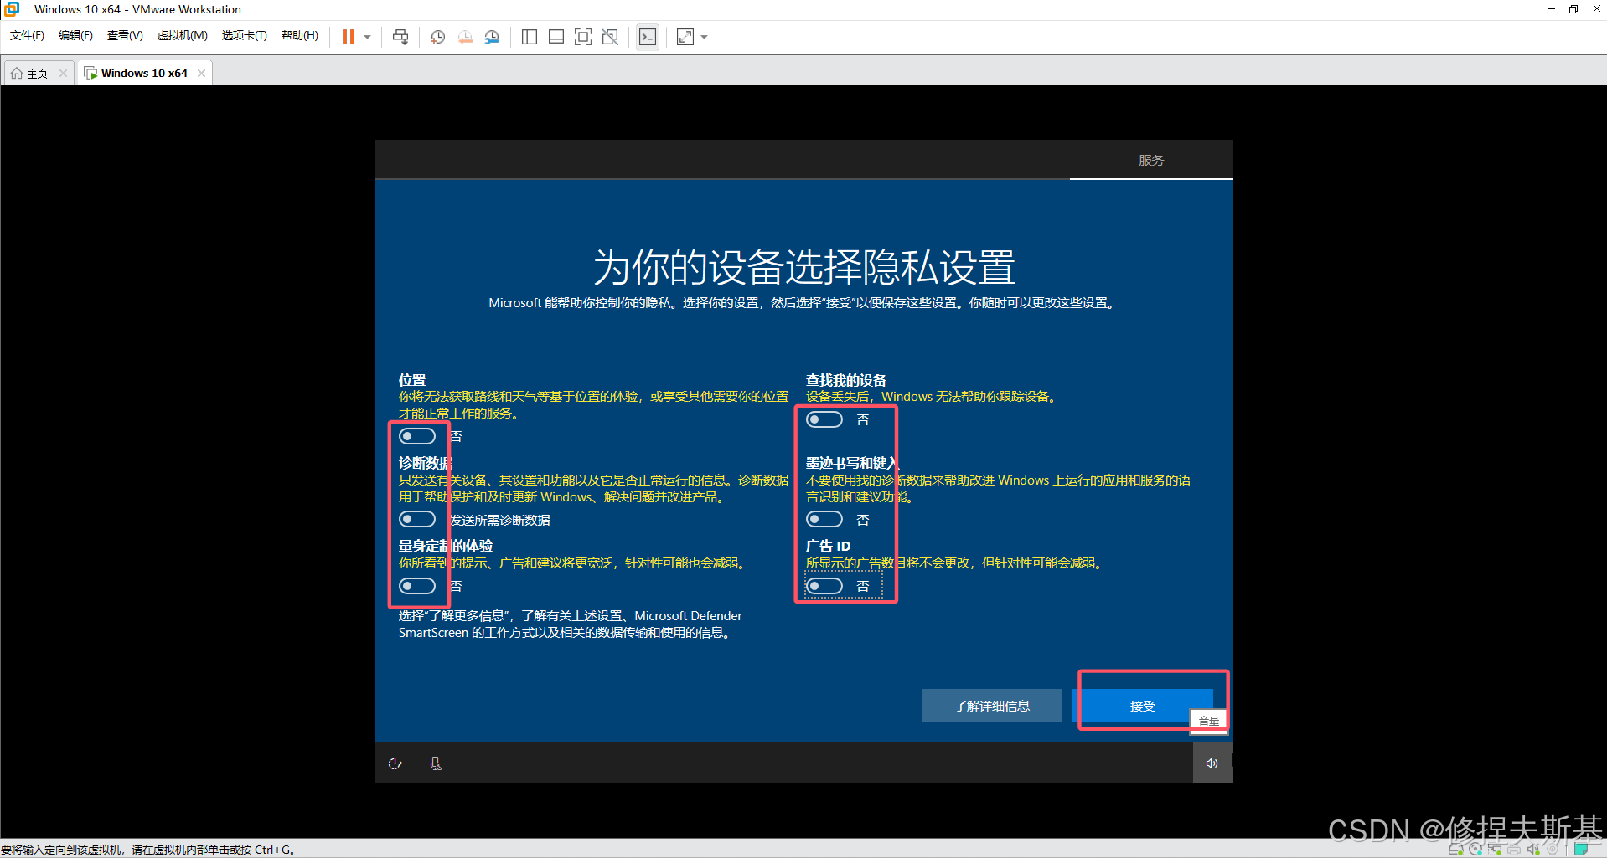The width and height of the screenshot is (1607, 858).
Task: Select the Windows 10 x64 tab
Action: pos(144,74)
